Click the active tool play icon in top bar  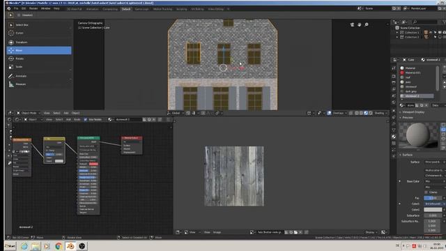[10, 15]
